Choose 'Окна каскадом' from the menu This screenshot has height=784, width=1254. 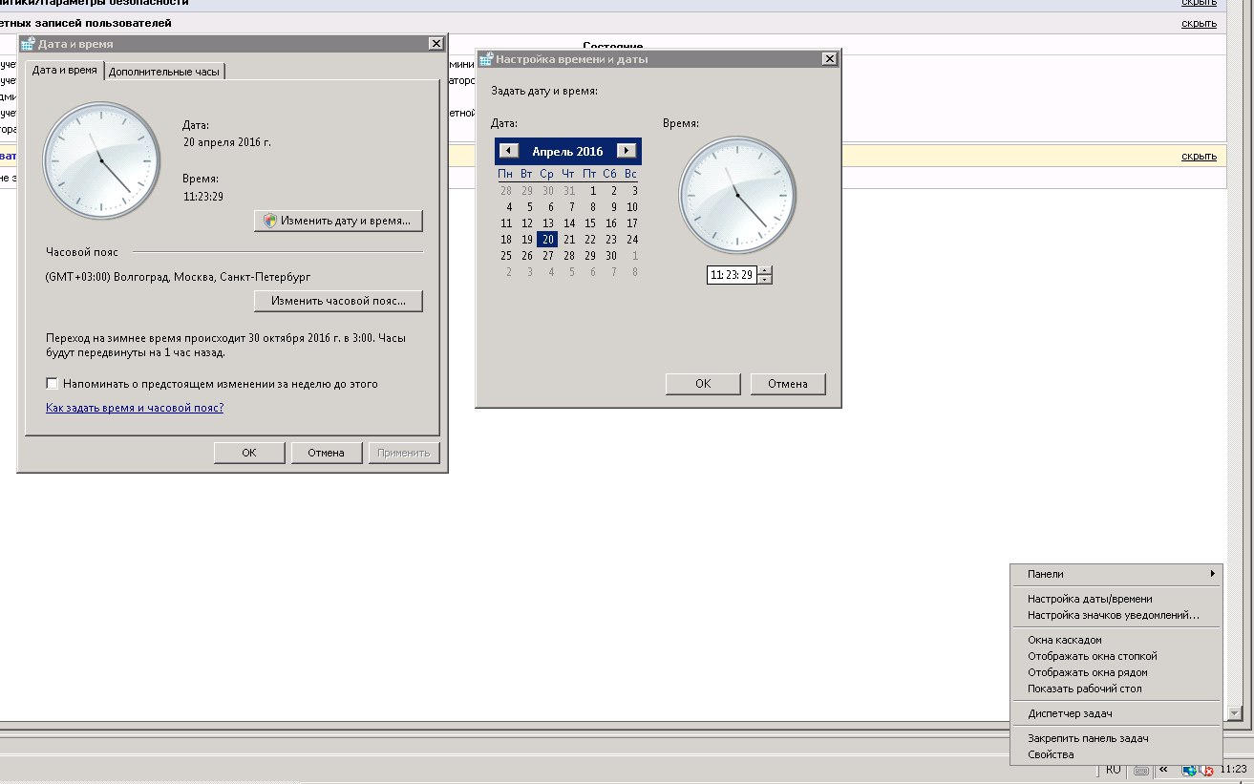(1116, 640)
